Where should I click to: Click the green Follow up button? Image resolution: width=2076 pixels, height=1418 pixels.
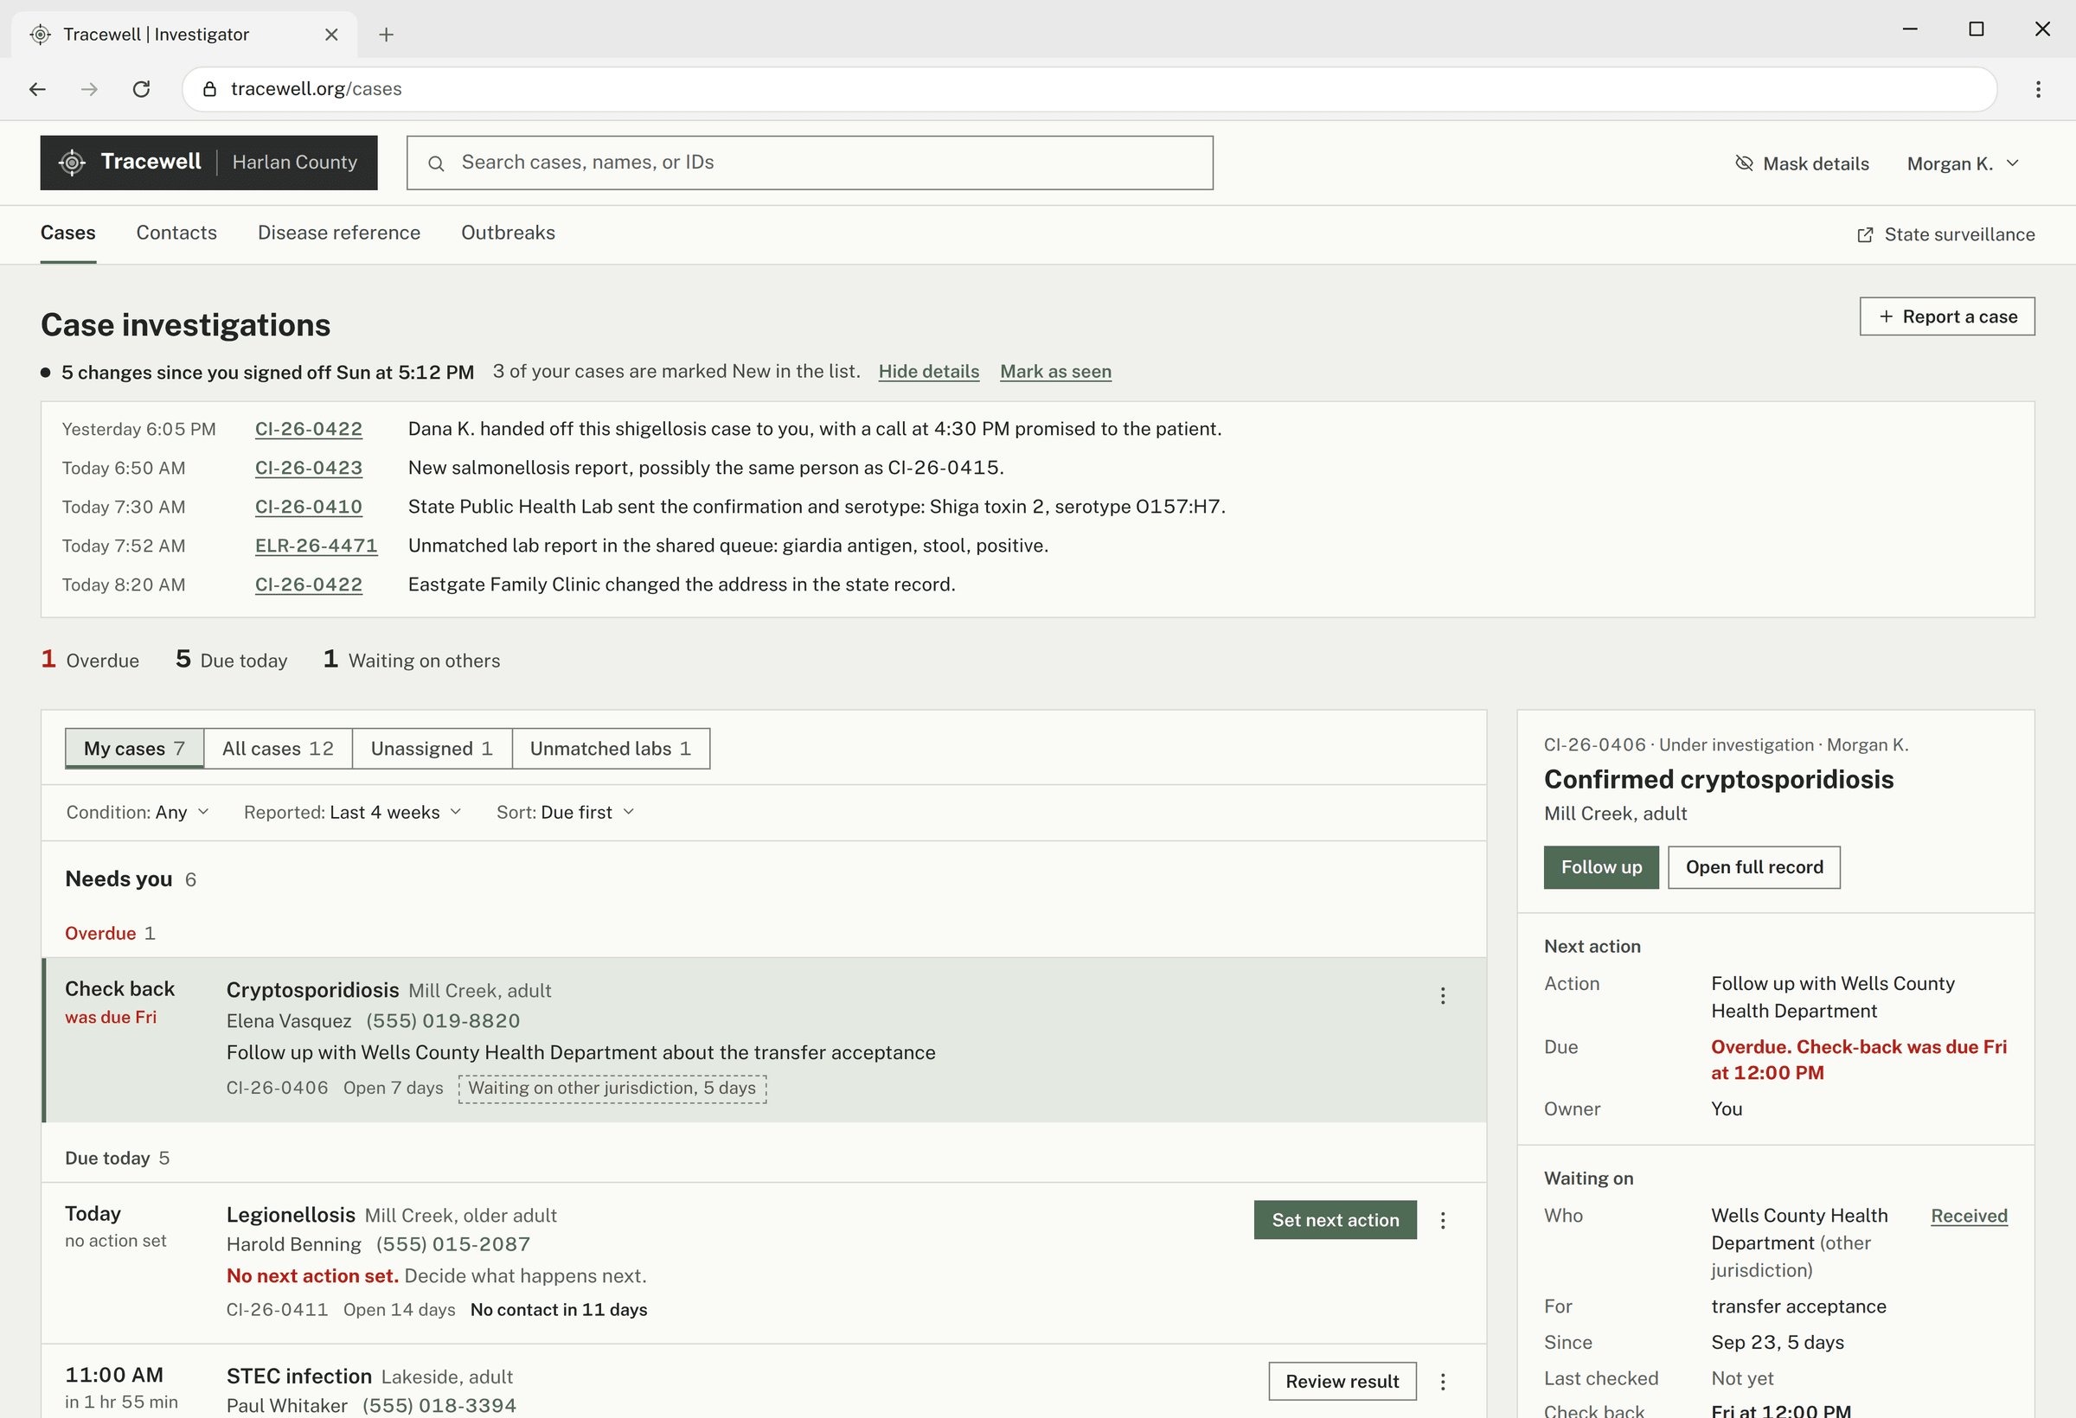[1602, 868]
